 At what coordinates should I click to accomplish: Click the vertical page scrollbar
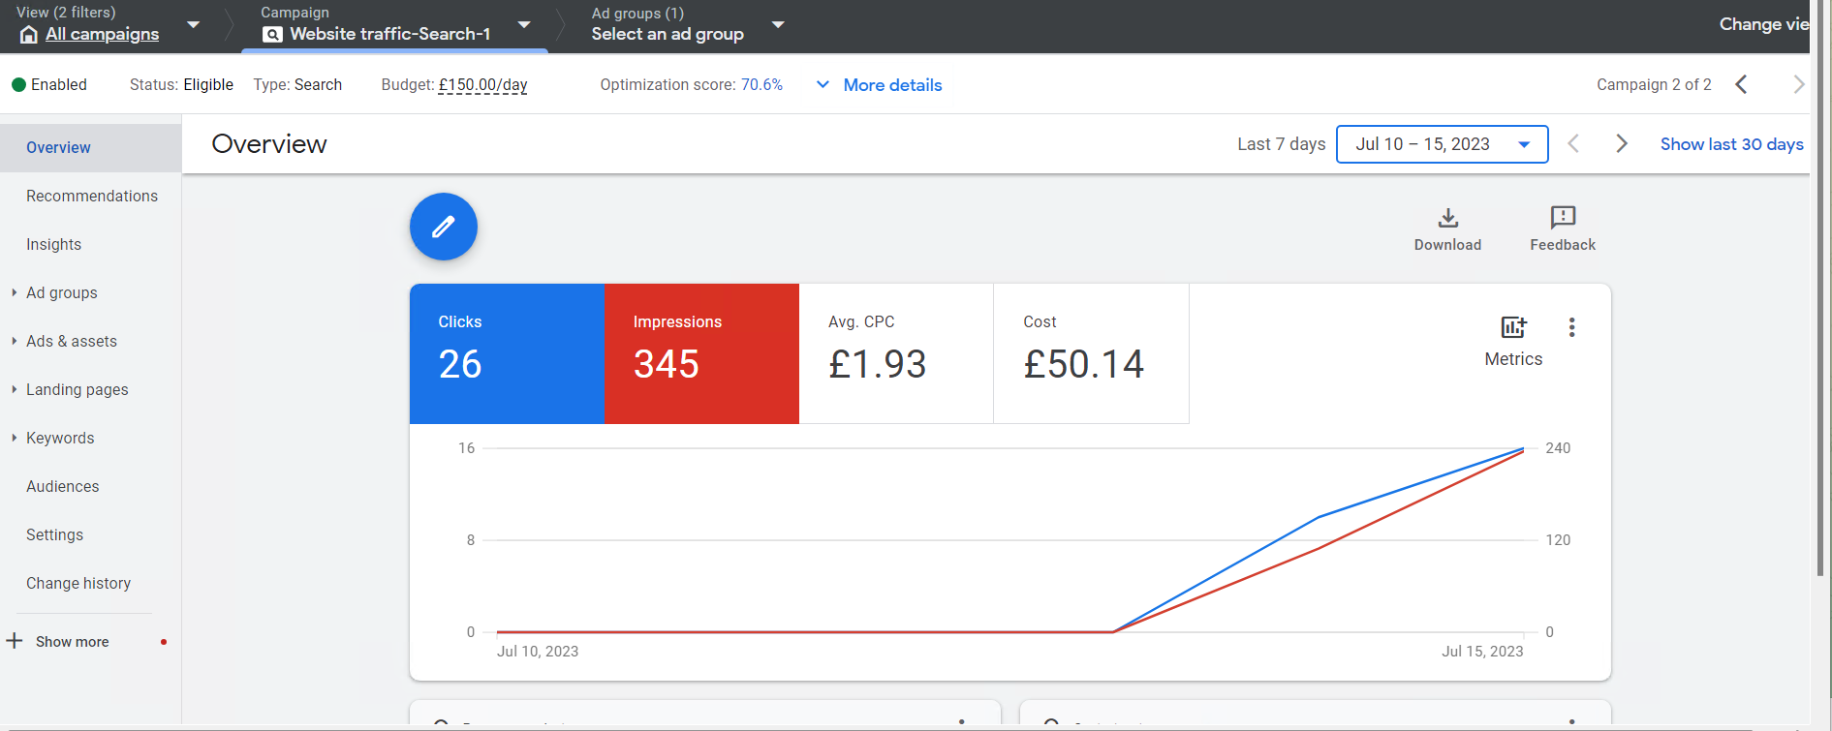[1822, 289]
